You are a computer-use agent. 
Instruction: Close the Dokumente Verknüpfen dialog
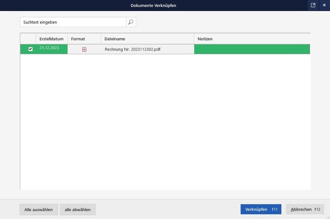tap(324, 5)
